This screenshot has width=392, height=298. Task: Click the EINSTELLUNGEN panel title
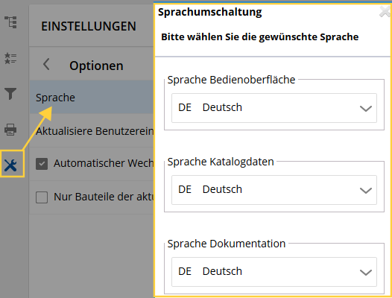tap(89, 26)
